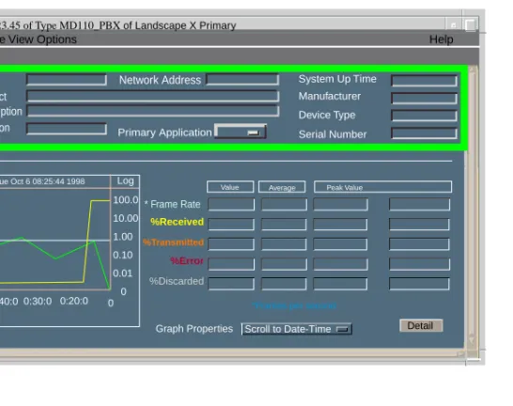Click the %Discarded label

(177, 281)
